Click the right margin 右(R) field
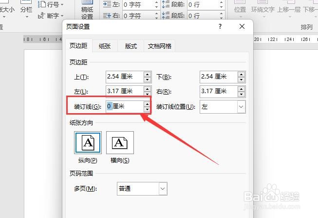The height and width of the screenshot is (218, 318). click(x=219, y=91)
